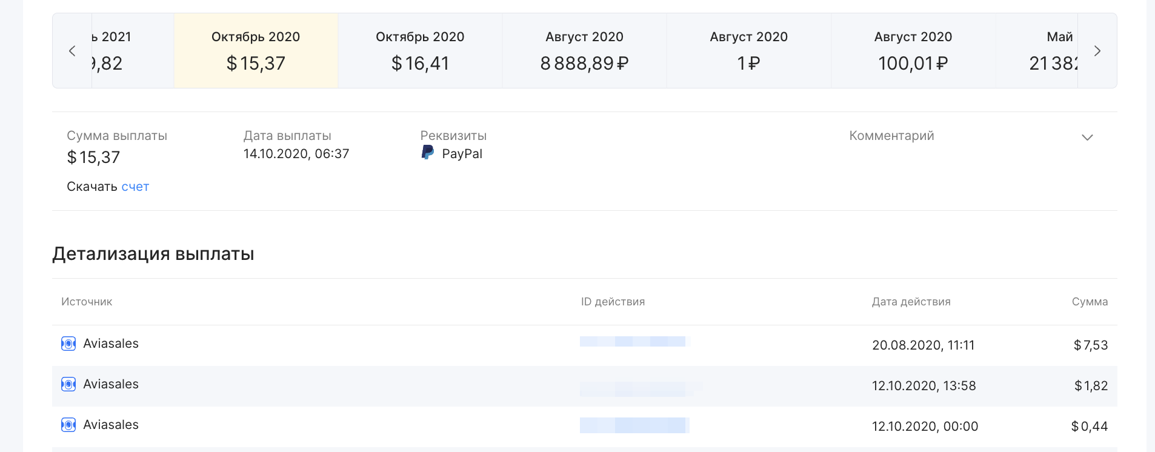Expand payout details with chevron
1155x452 pixels.
click(x=1087, y=138)
